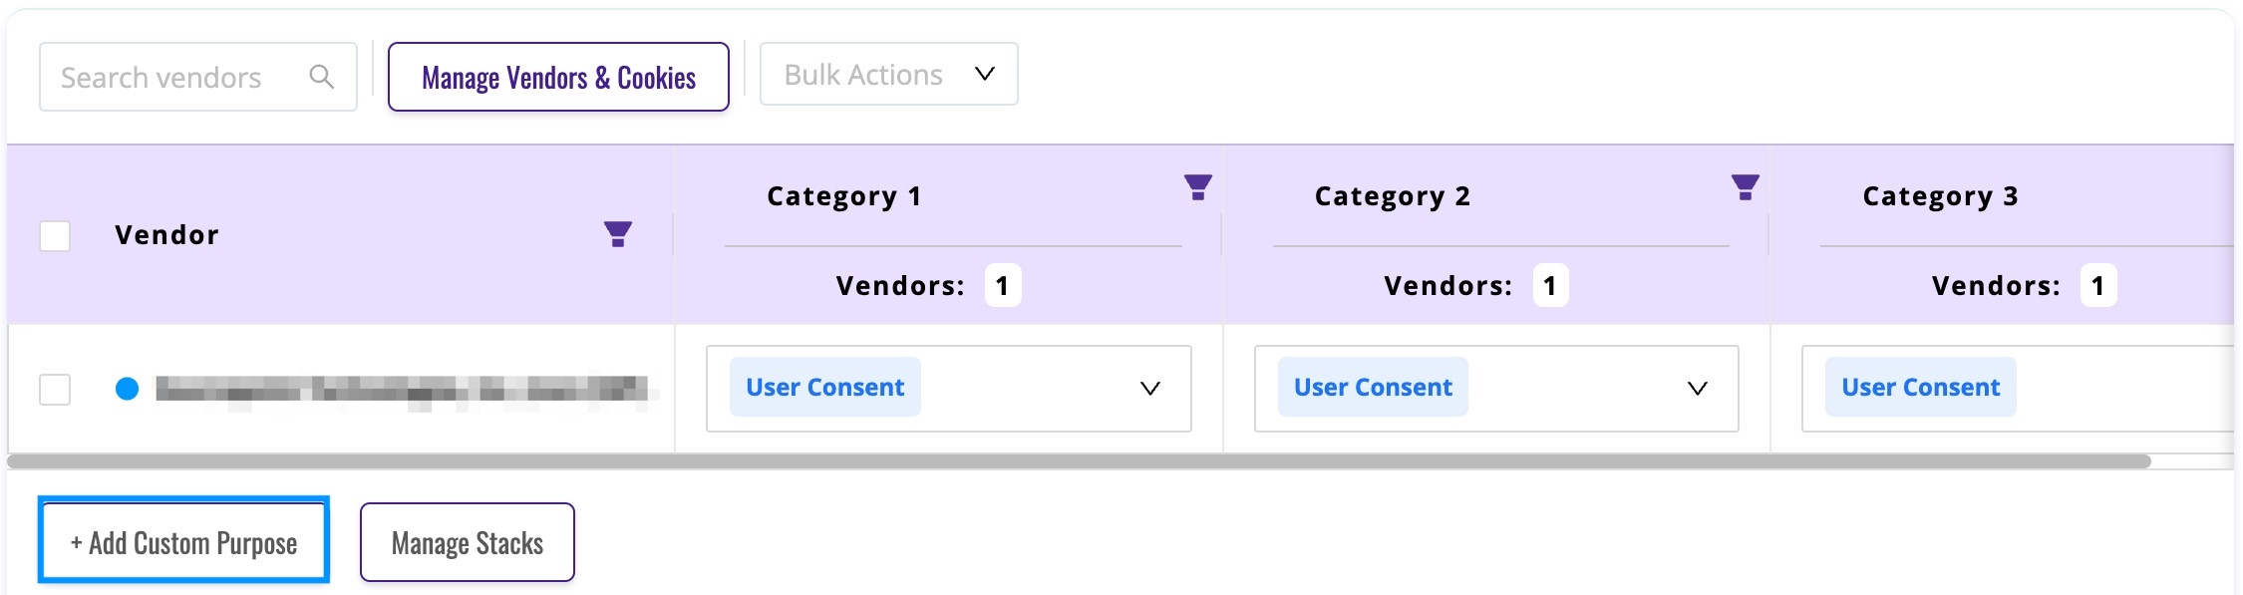Tick the blurred vendor row checkbox
This screenshot has width=2243, height=595.
(x=55, y=389)
